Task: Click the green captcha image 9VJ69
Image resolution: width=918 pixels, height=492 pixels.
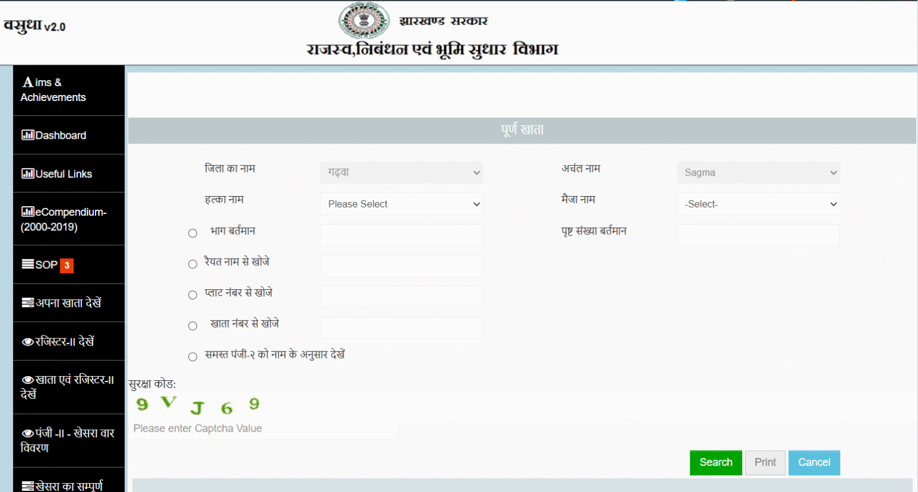Action: pyautogui.click(x=198, y=405)
